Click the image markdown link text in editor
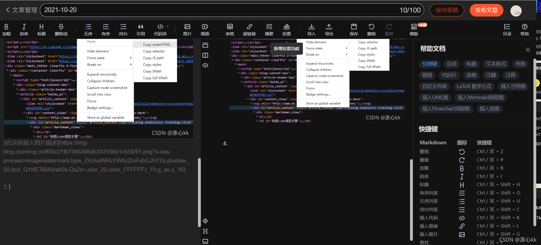 (96, 156)
